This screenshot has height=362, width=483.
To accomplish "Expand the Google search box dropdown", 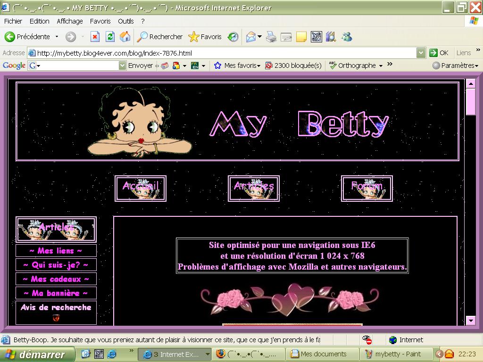I will [x=122, y=66].
